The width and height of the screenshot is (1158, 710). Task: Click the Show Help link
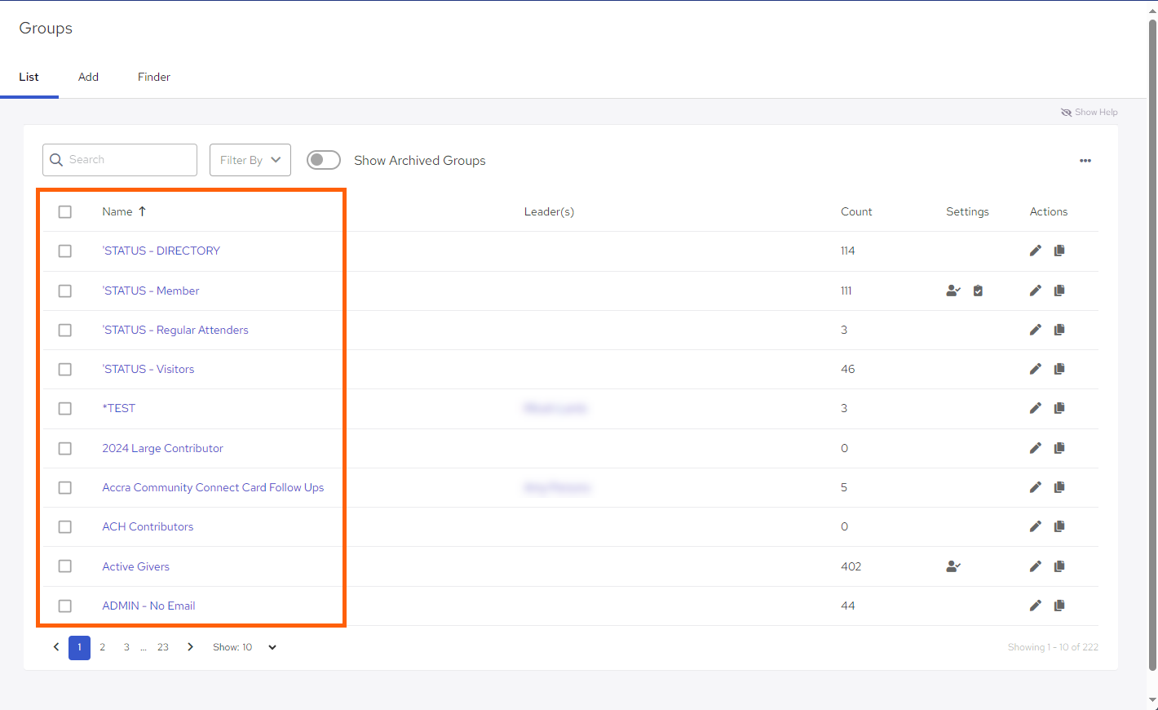pyautogui.click(x=1089, y=113)
